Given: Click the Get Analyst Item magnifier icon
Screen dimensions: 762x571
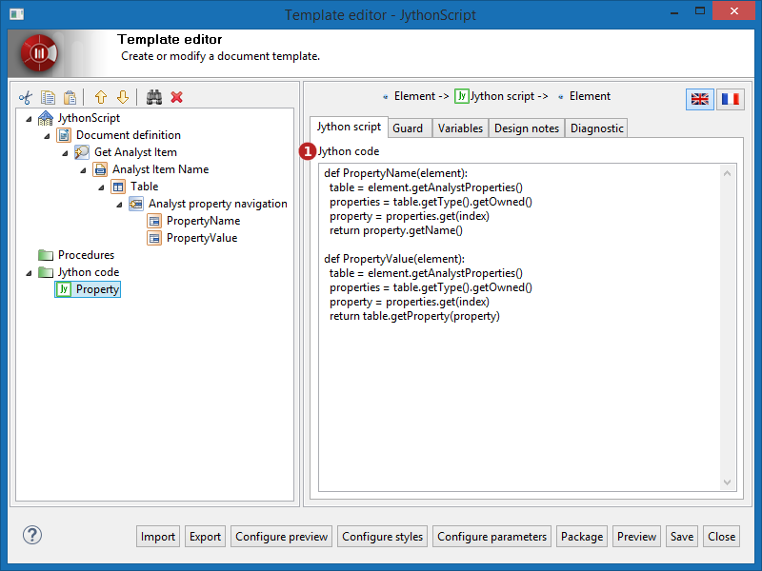Looking at the screenshot, I should pyautogui.click(x=82, y=152).
